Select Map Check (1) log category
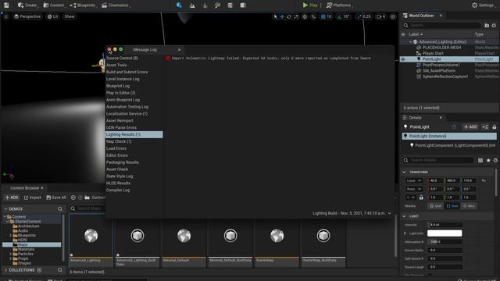 tap(134, 141)
